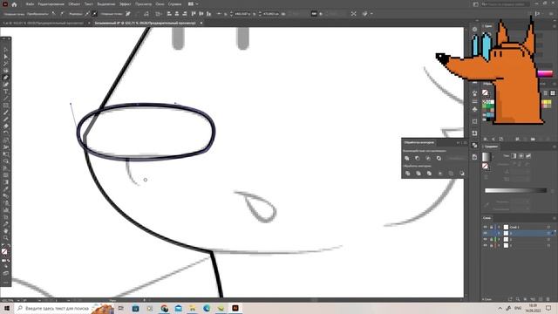This screenshot has width=558, height=314.
Task: Open Windows Start menu
Action: (6, 308)
